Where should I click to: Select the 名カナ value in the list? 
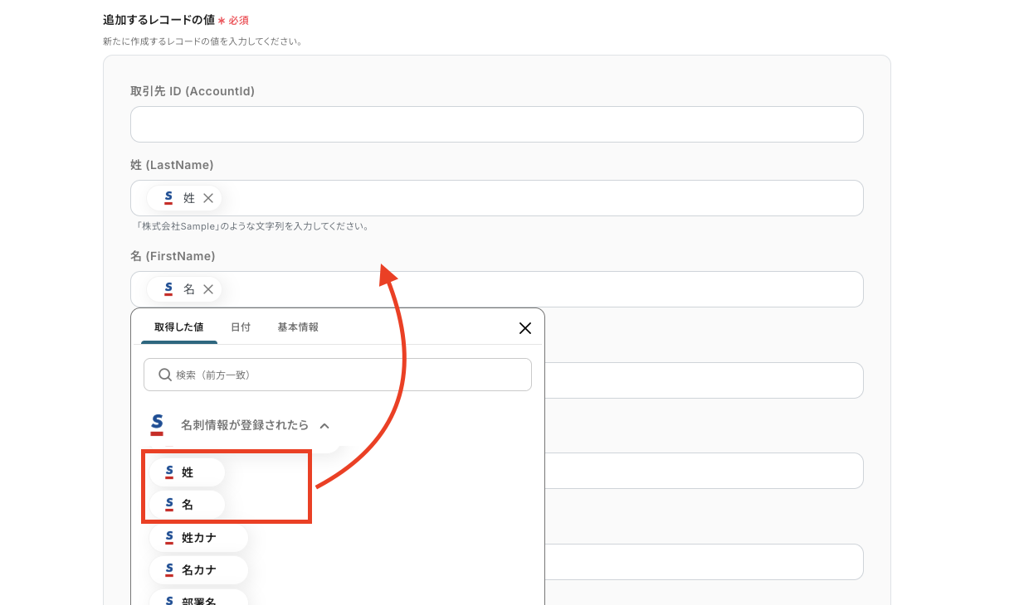coord(199,570)
